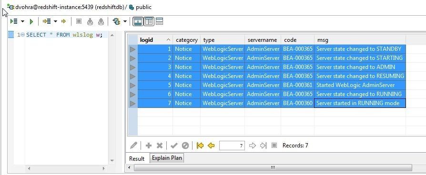Click the record number input field showing 7

point(232,146)
